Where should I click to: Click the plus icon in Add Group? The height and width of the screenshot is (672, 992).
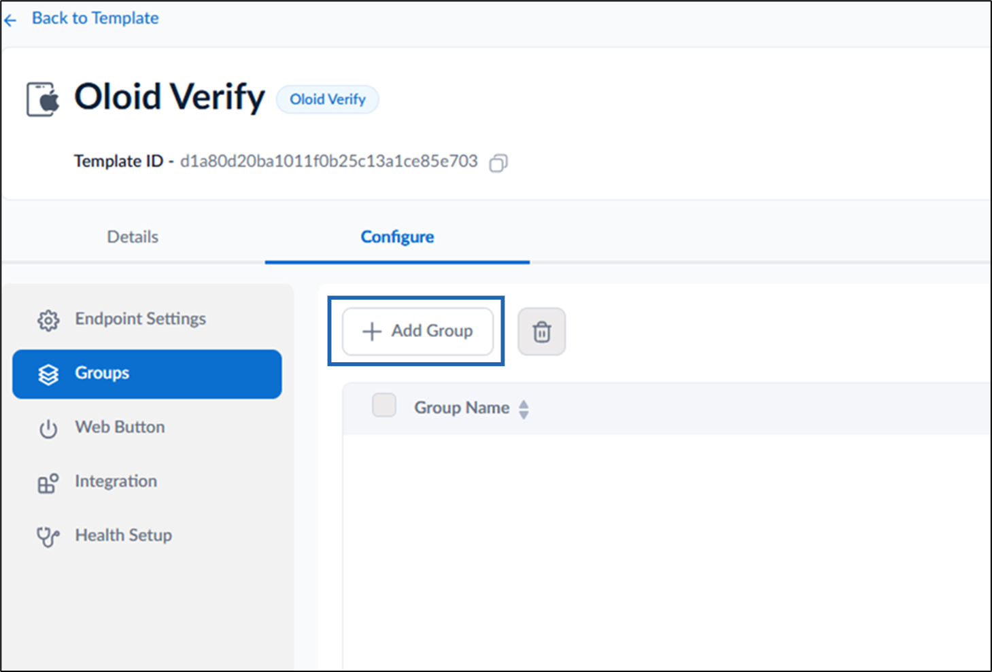372,332
